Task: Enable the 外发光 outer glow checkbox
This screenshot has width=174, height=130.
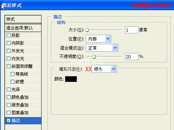Action: click(x=8, y=51)
